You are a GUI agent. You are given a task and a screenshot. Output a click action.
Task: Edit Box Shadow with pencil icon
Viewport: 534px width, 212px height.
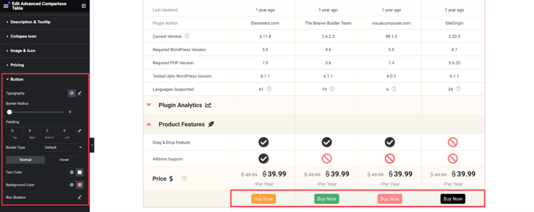80,197
